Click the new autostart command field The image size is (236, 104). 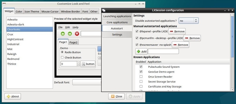point(163,51)
